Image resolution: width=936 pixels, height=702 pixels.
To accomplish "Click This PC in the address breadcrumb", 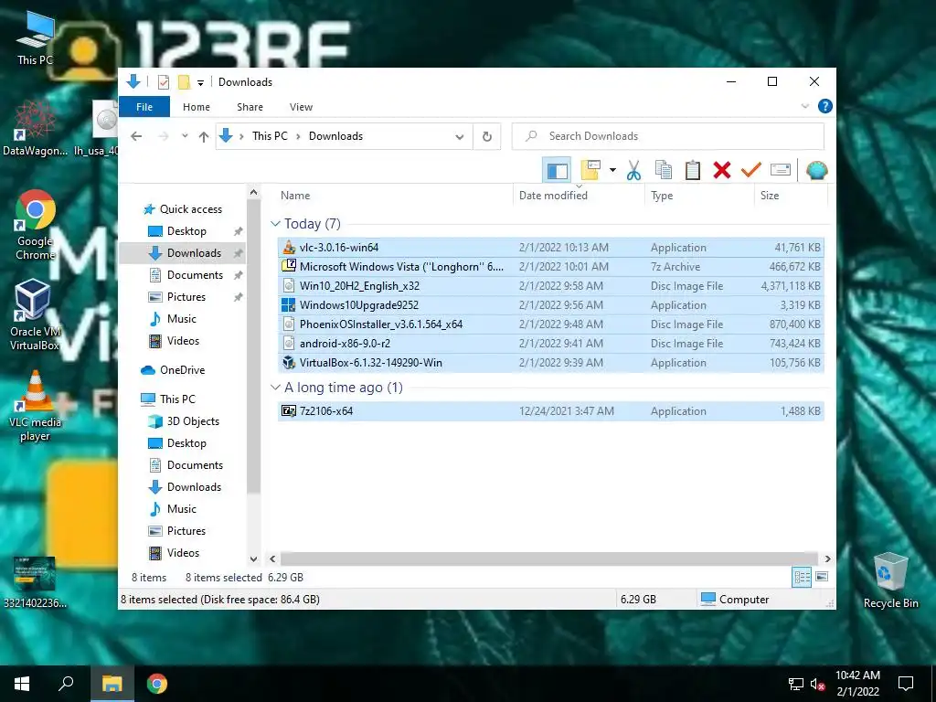I will [x=270, y=136].
